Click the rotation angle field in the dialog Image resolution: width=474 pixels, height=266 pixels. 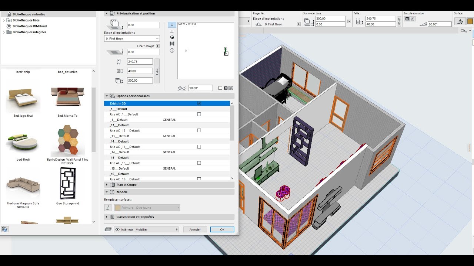tap(200, 88)
